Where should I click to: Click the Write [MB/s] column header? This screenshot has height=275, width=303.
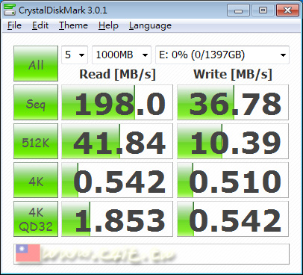[233, 74]
